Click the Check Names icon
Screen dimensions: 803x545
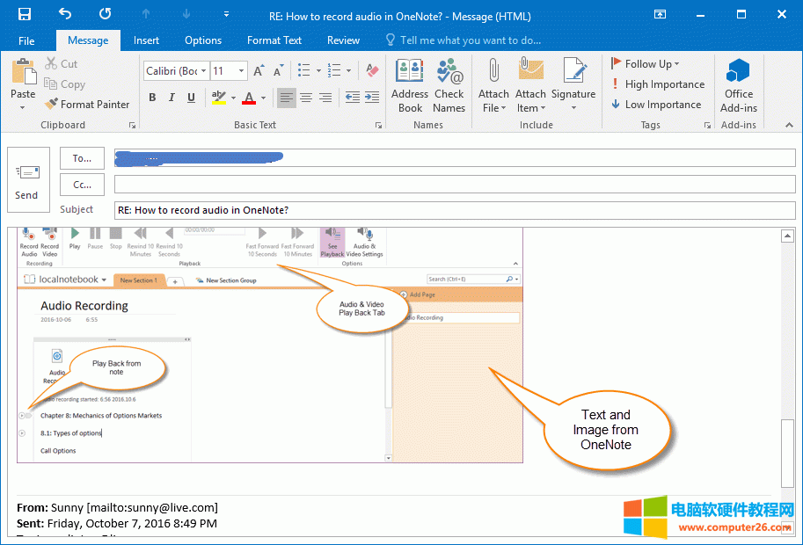(449, 86)
